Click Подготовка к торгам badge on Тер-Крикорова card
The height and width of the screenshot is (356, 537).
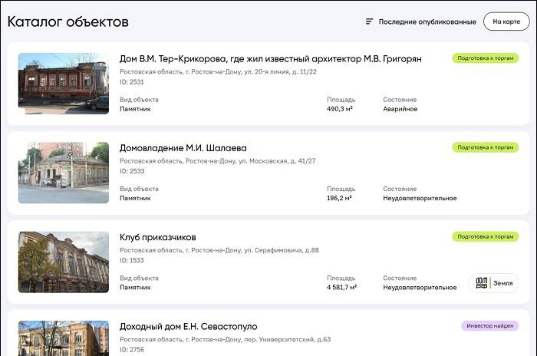[486, 58]
